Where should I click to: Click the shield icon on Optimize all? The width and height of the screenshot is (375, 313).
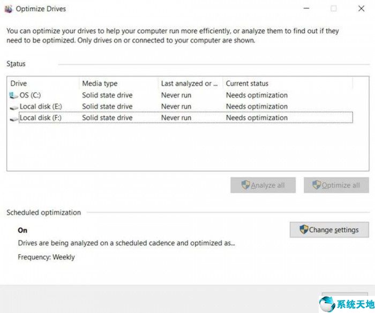[317, 185]
